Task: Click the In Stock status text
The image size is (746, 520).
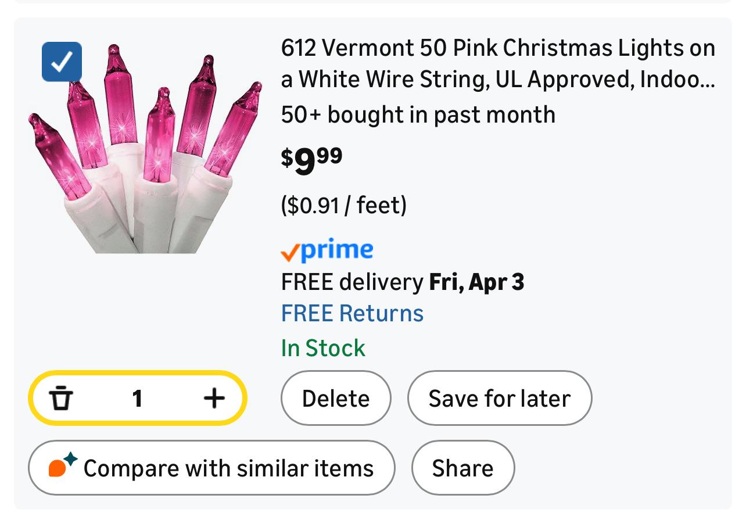Action: click(323, 348)
